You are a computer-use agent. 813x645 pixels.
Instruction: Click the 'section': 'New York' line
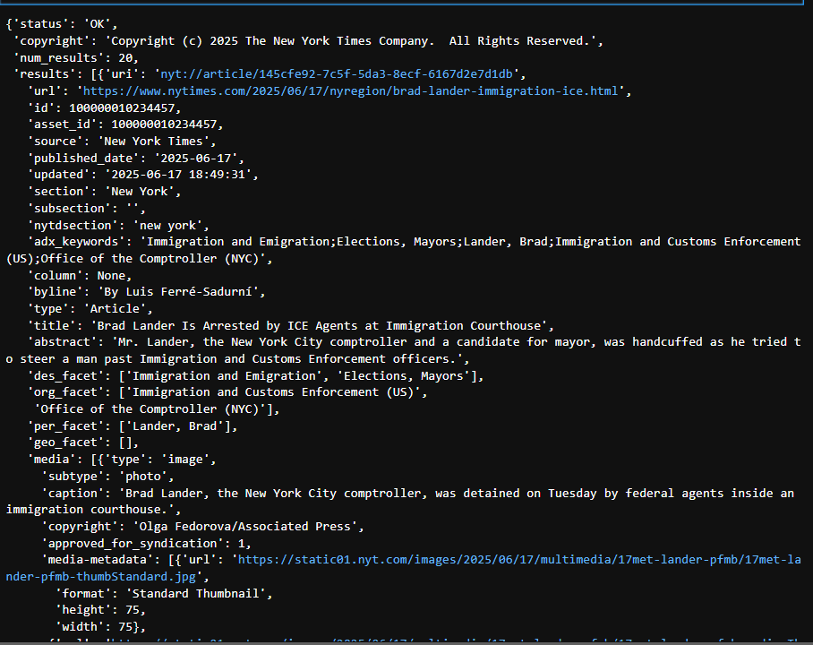click(x=104, y=192)
